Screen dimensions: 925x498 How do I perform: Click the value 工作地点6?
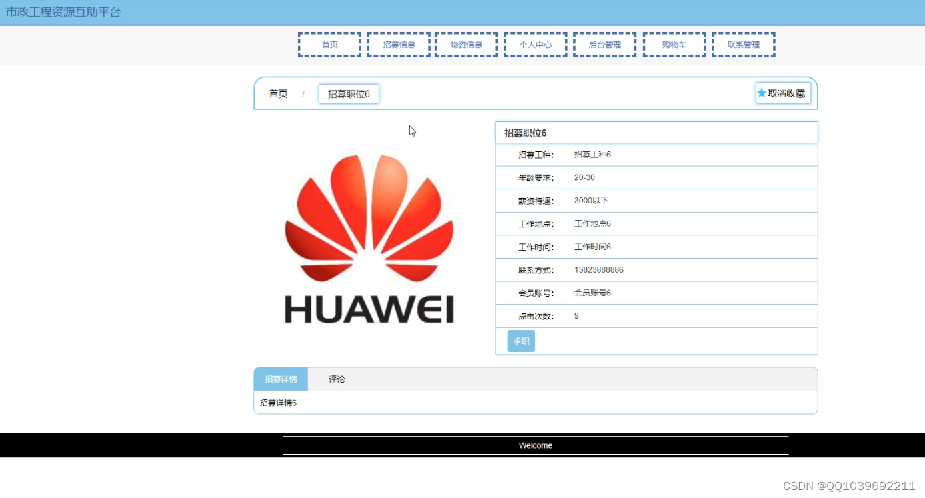coord(592,224)
